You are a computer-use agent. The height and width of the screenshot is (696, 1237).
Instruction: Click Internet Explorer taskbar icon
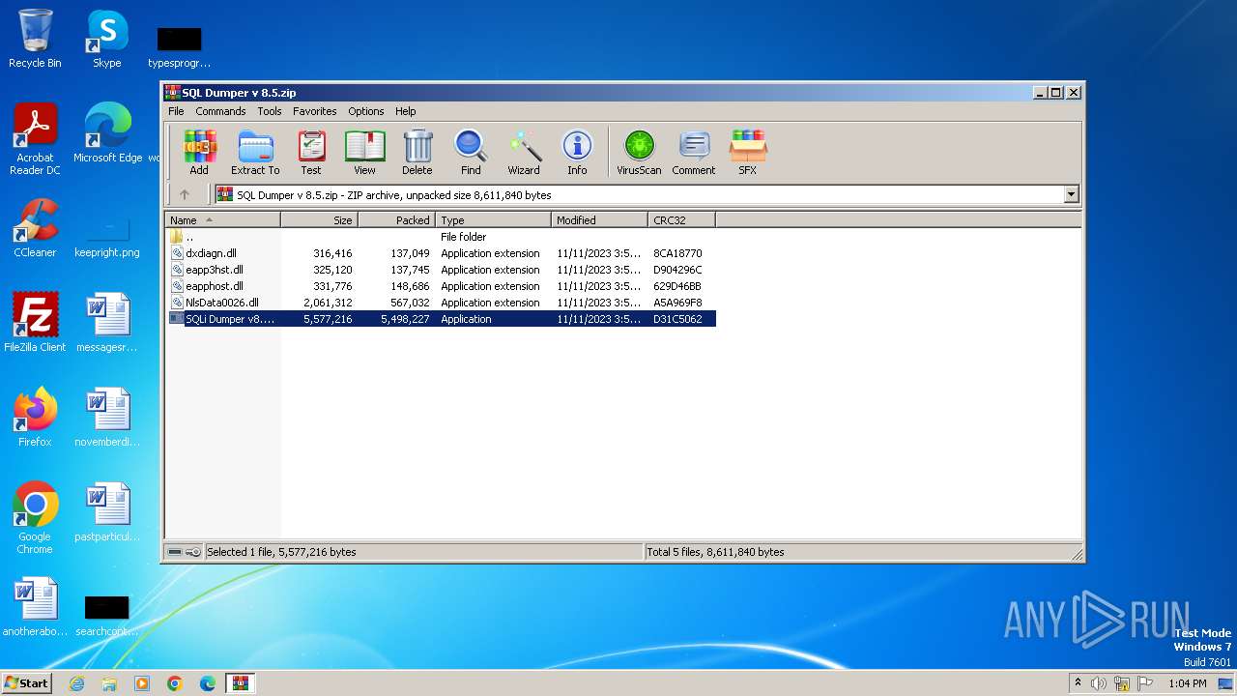76,683
